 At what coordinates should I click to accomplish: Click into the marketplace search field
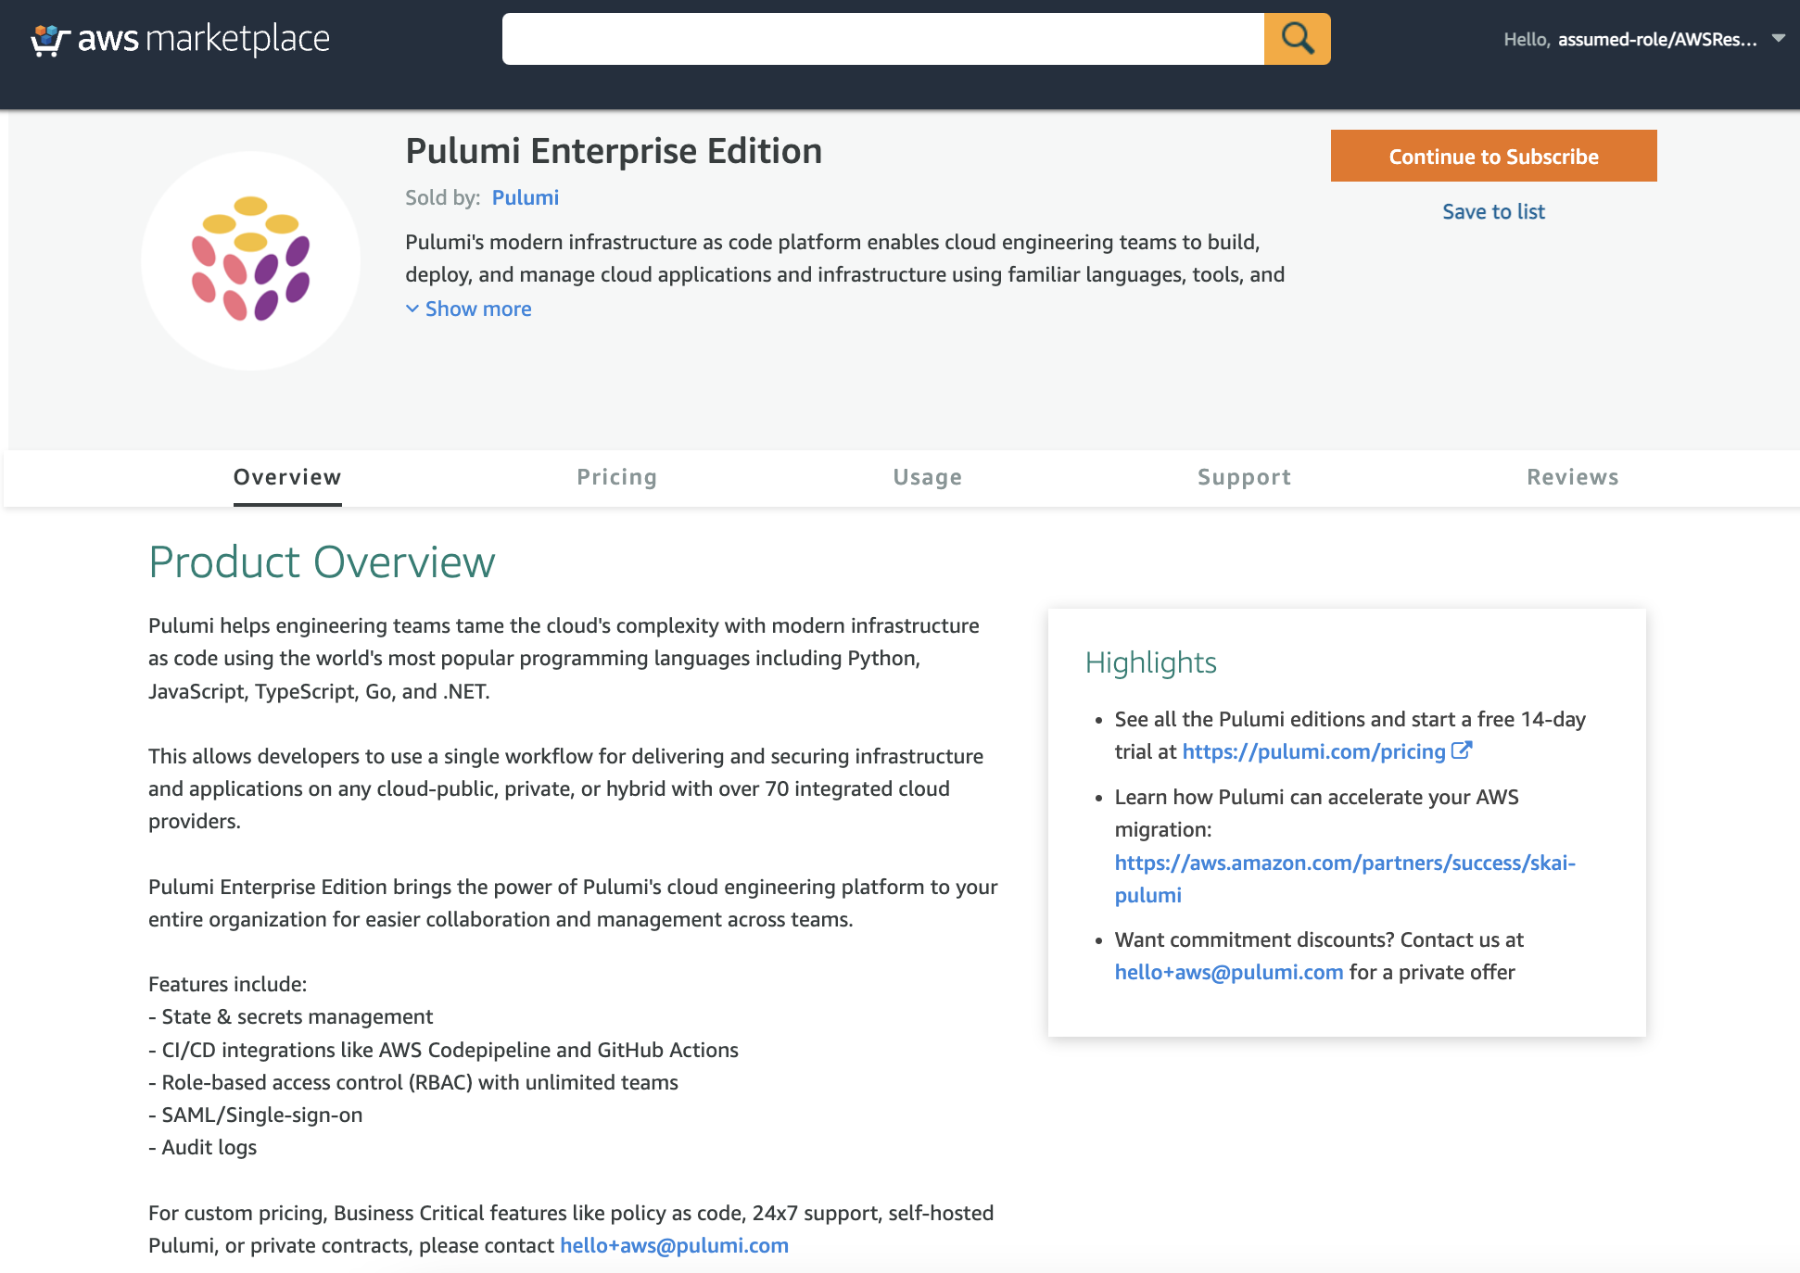click(882, 39)
